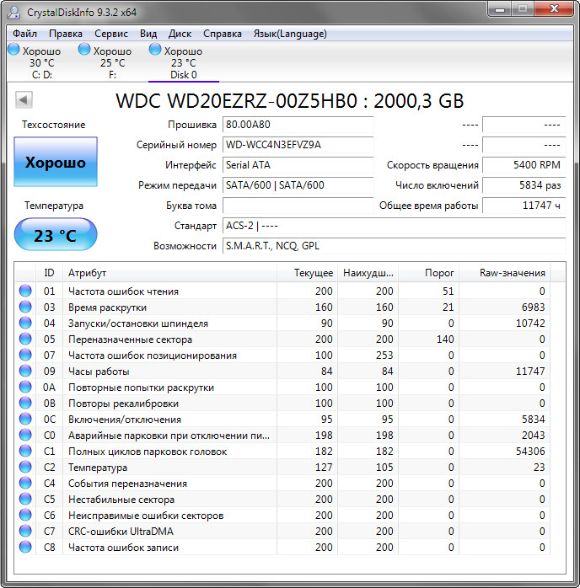Click the firmware field 80.00A80

point(298,125)
